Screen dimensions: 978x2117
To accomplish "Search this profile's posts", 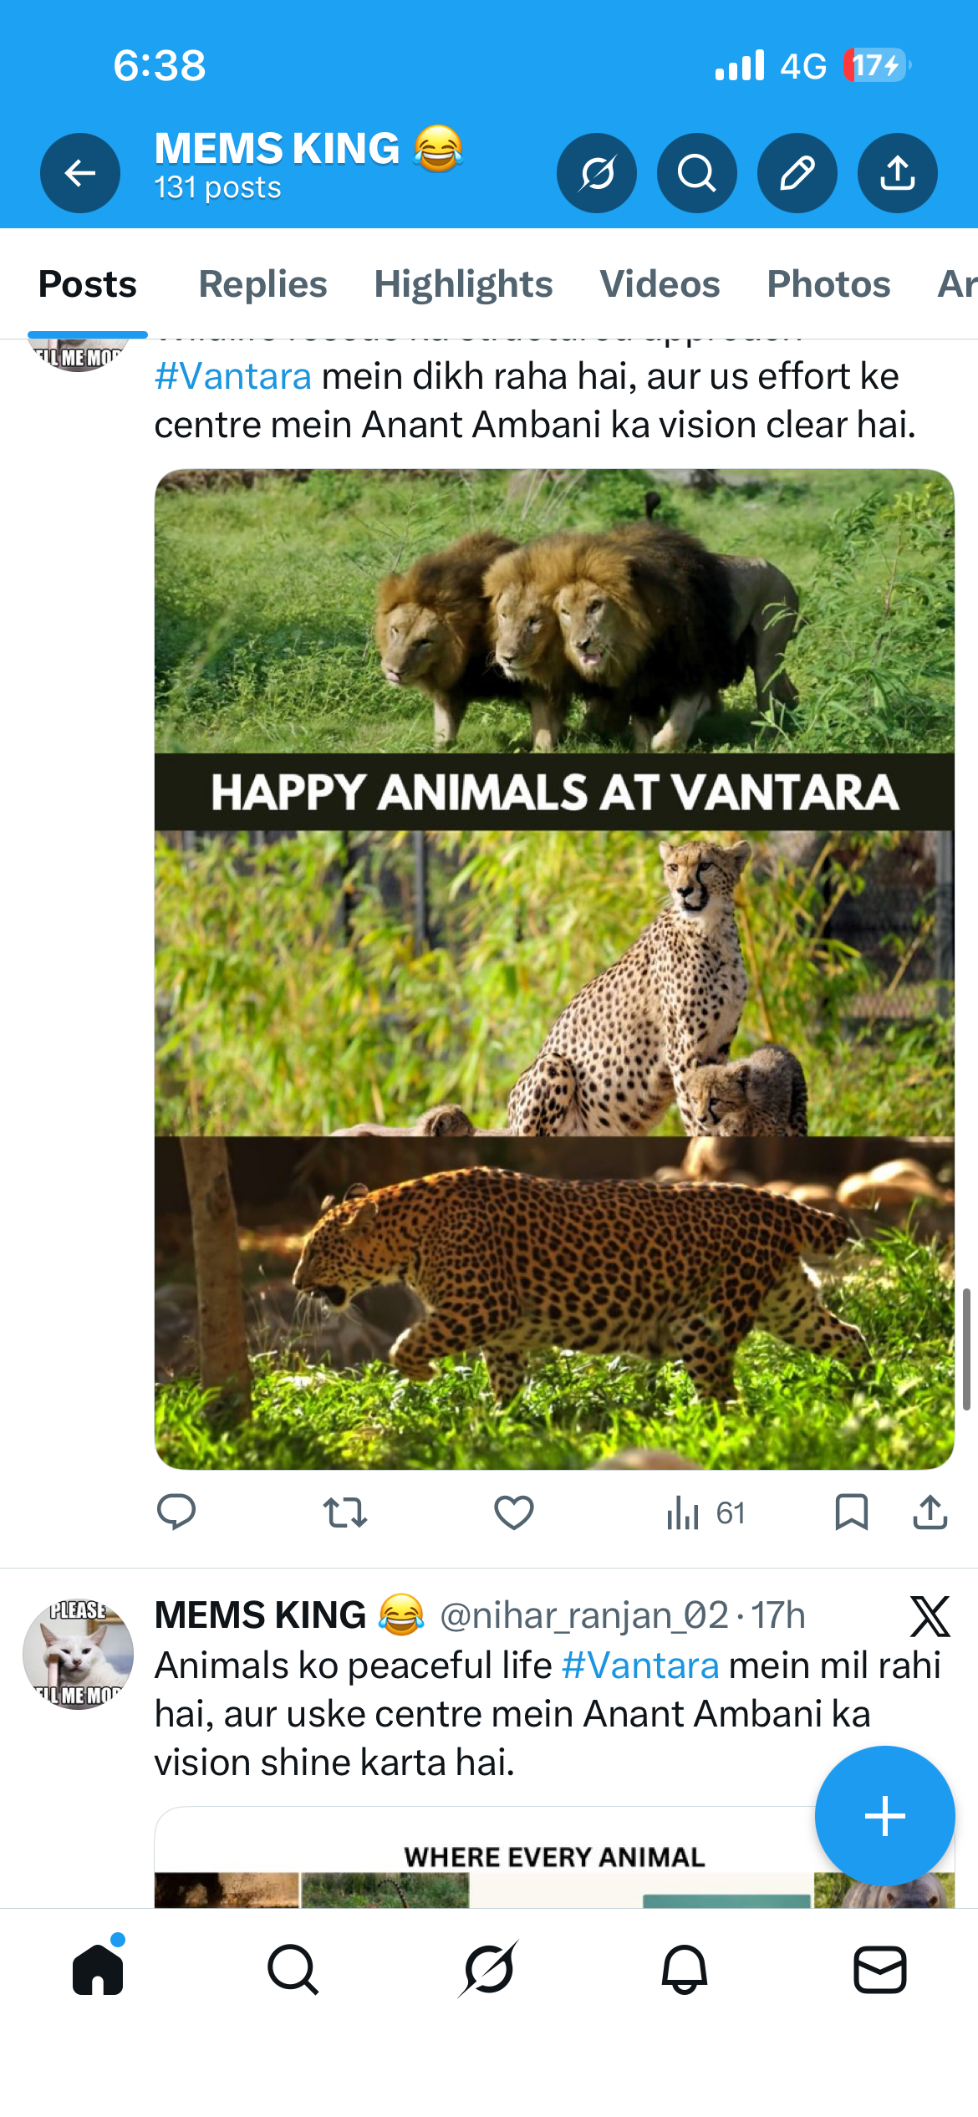I will 696,173.
